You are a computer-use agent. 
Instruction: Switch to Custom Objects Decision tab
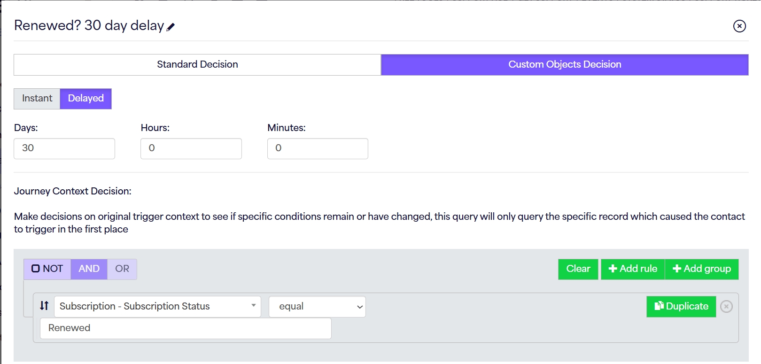pyautogui.click(x=565, y=65)
